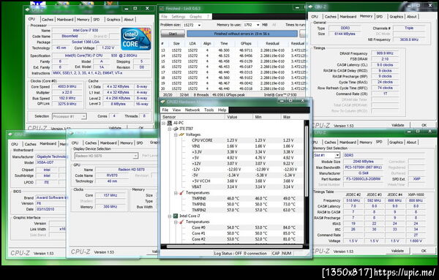Select the SPD tab in CPU-Z Memory window

[x=379, y=17]
